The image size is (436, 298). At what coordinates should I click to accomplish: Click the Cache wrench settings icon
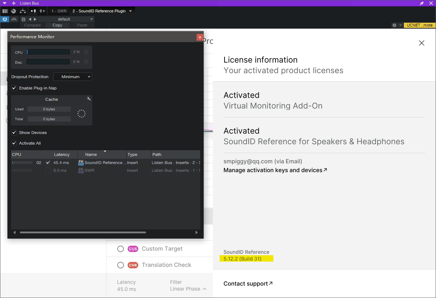pyautogui.click(x=89, y=99)
